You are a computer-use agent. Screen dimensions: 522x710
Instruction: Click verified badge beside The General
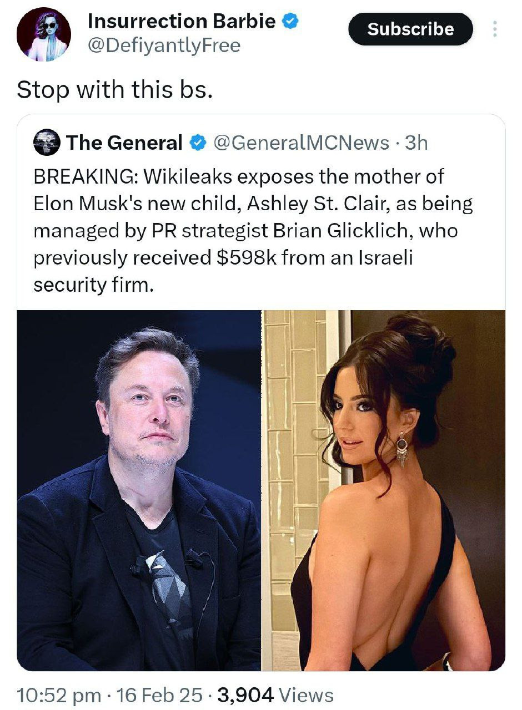(197, 143)
